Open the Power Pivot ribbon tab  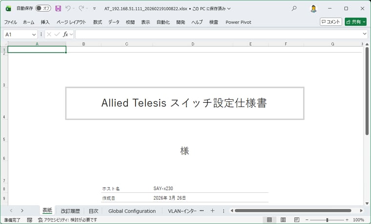tap(238, 22)
